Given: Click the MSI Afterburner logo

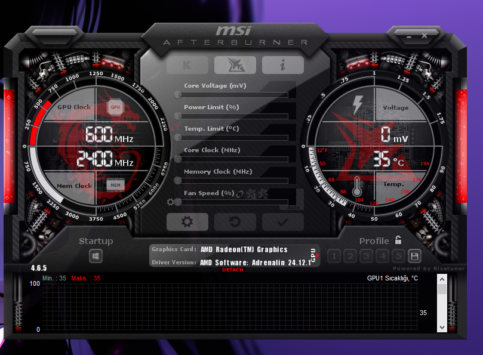Looking at the screenshot, I should point(235,36).
